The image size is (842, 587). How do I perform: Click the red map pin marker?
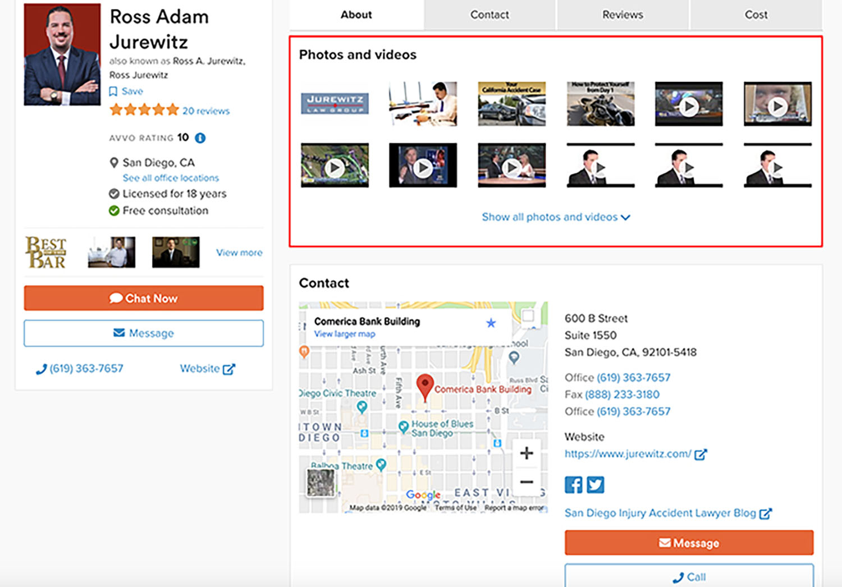[x=425, y=386]
